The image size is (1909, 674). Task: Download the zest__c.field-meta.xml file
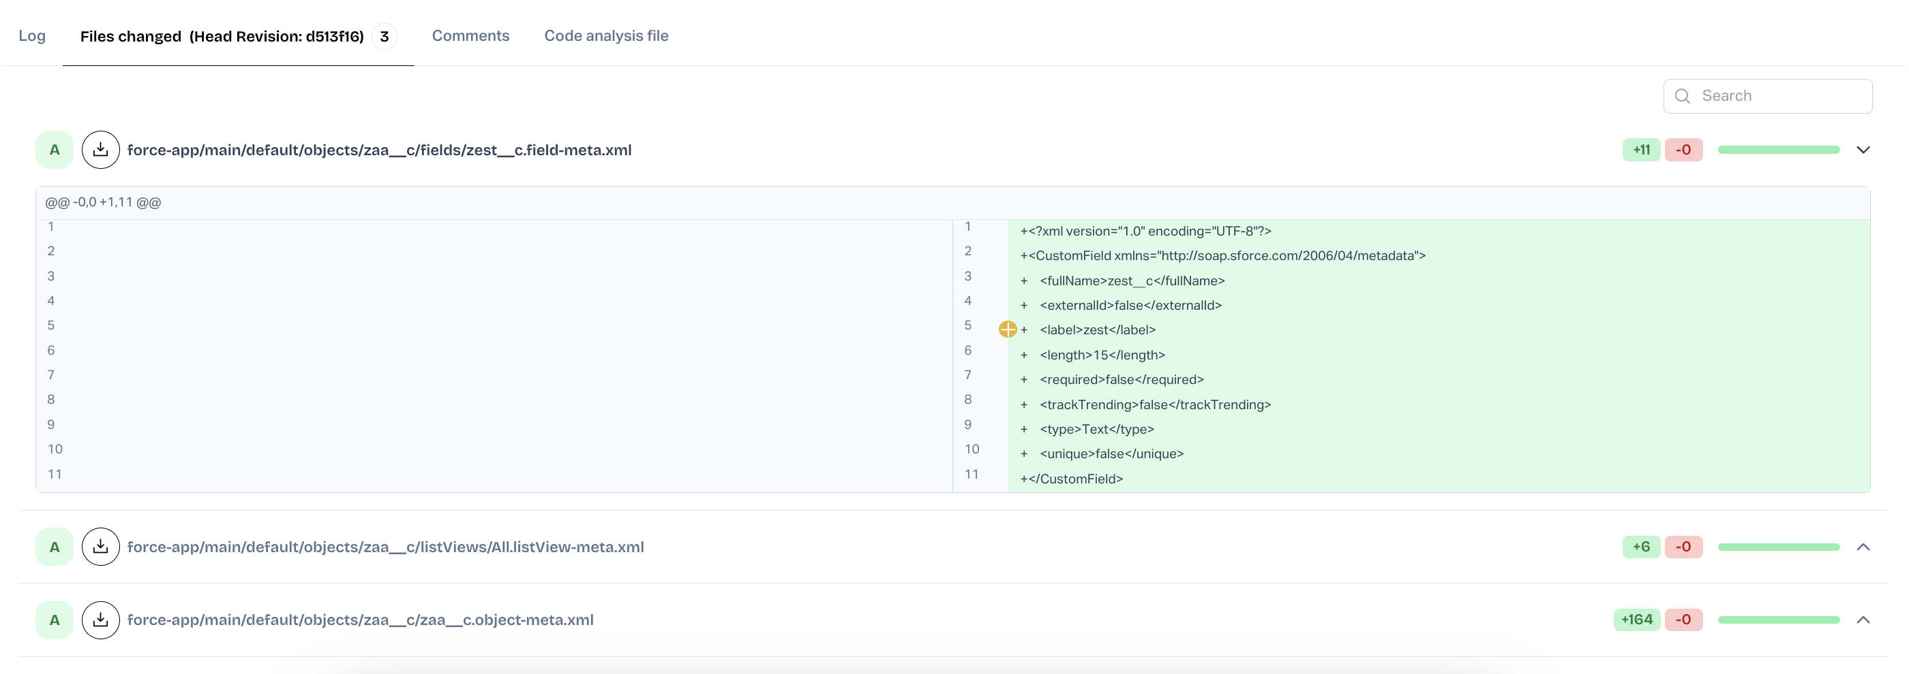[x=101, y=150]
